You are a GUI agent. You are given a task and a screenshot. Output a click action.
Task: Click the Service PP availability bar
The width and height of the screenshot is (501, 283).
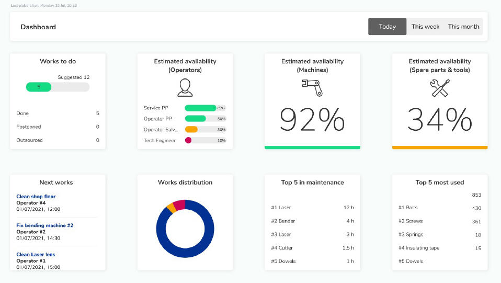pos(204,108)
